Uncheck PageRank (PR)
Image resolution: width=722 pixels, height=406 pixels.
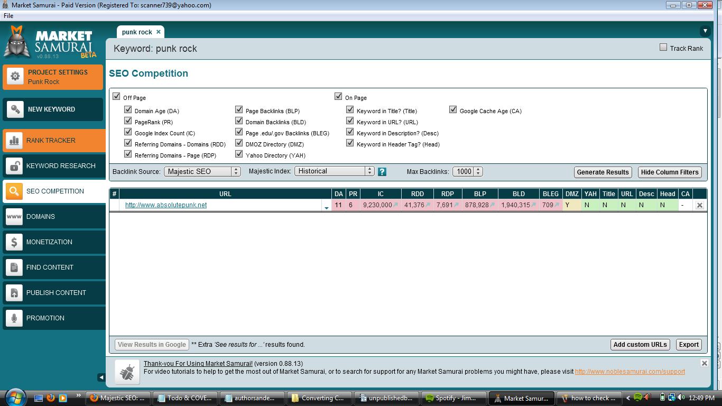(x=128, y=121)
